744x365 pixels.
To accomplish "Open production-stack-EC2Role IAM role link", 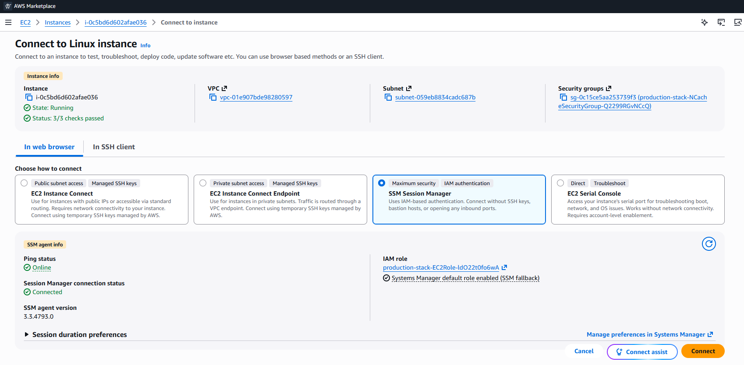I will pos(441,267).
